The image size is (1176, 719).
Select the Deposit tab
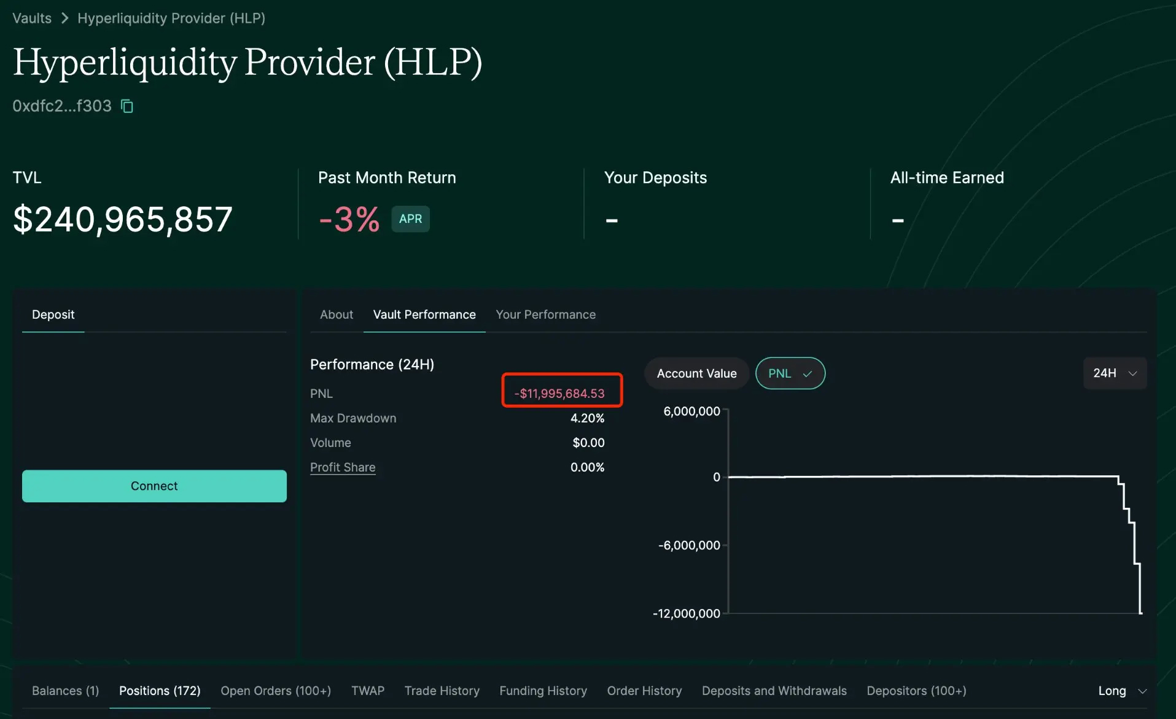pos(53,314)
